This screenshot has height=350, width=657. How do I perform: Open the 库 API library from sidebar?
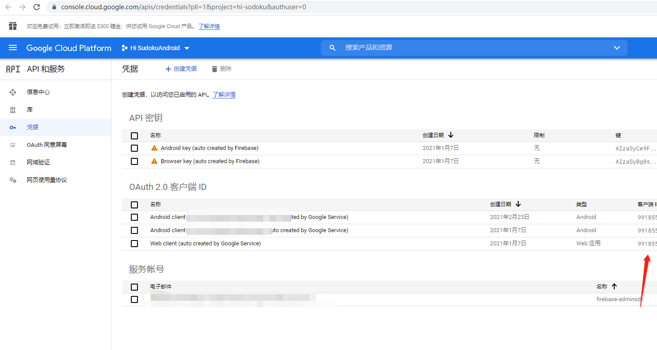point(13,109)
